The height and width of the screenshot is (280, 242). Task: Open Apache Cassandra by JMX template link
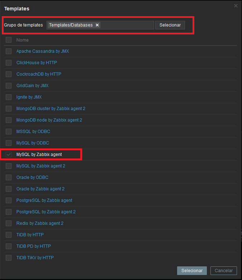click(x=43, y=51)
